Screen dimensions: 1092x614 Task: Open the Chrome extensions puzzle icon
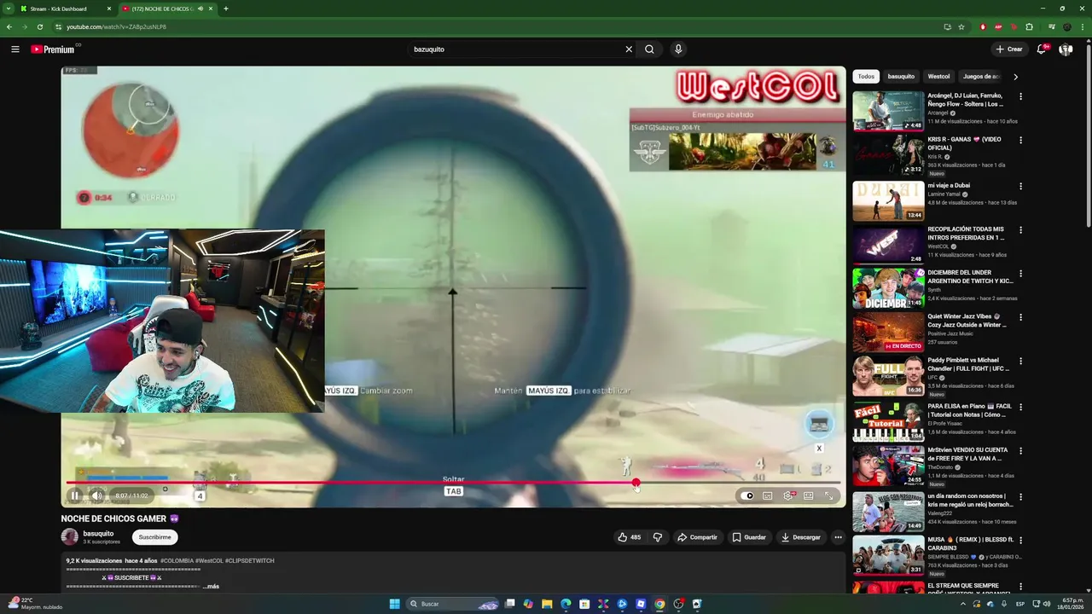(1029, 26)
